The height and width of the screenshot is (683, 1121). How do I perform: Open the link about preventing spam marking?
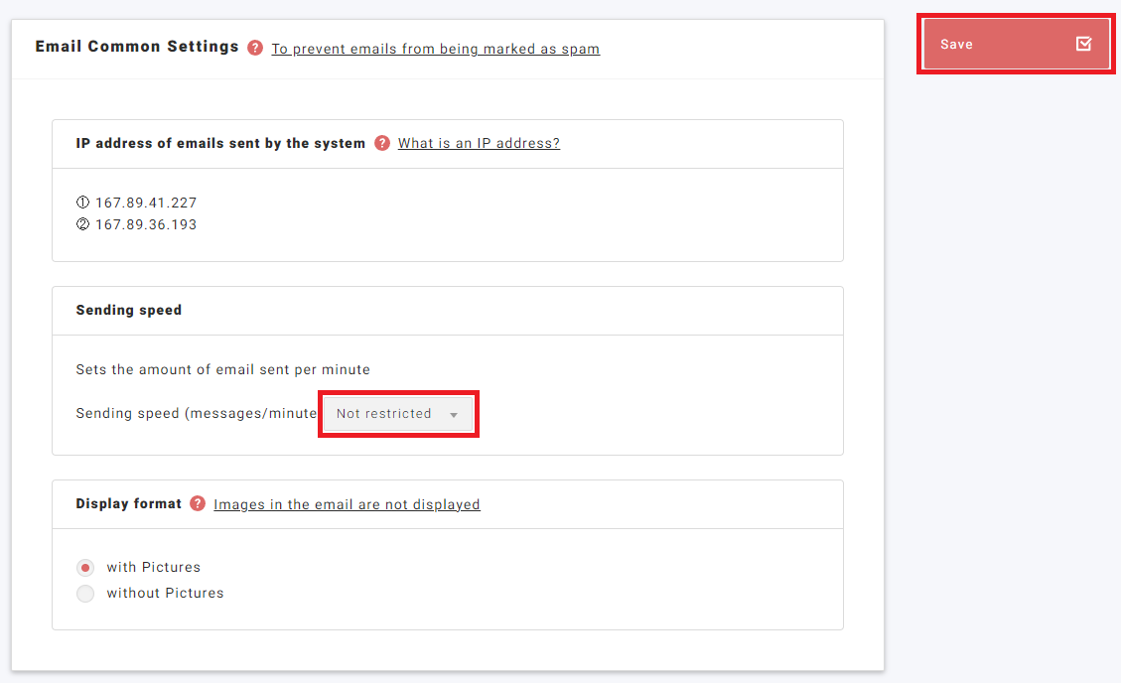coord(435,49)
